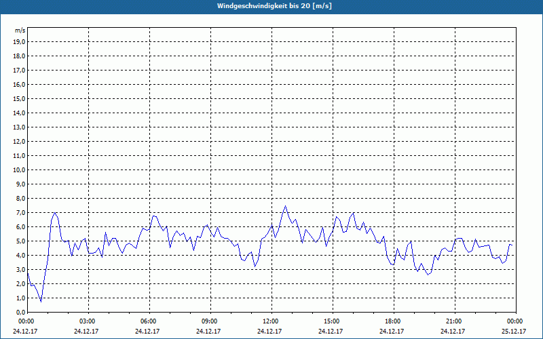The image size is (543, 339).
Task: Pick the "1,0" y-axis label
Action: point(21,298)
